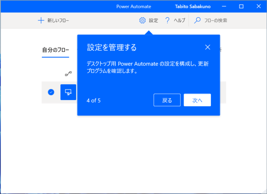
Task: Close the Power Automate window
Action: [x=259, y=7]
